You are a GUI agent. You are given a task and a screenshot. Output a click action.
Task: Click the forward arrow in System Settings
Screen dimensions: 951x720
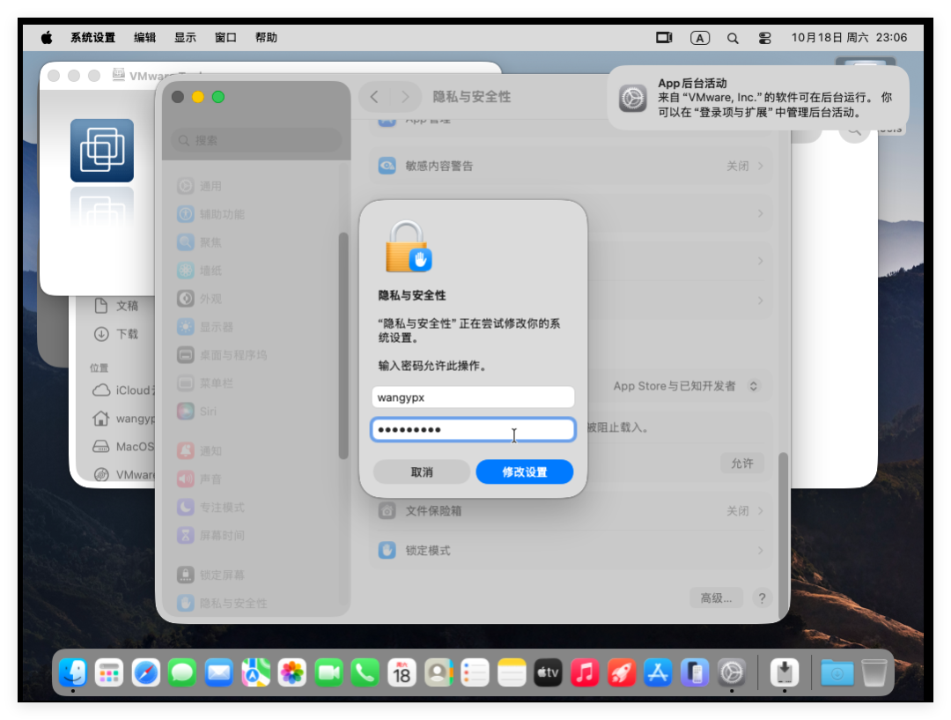[405, 97]
